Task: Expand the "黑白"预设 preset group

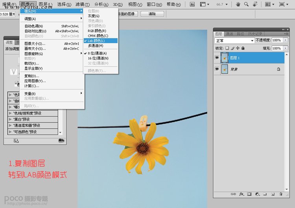Action: tap(10, 119)
